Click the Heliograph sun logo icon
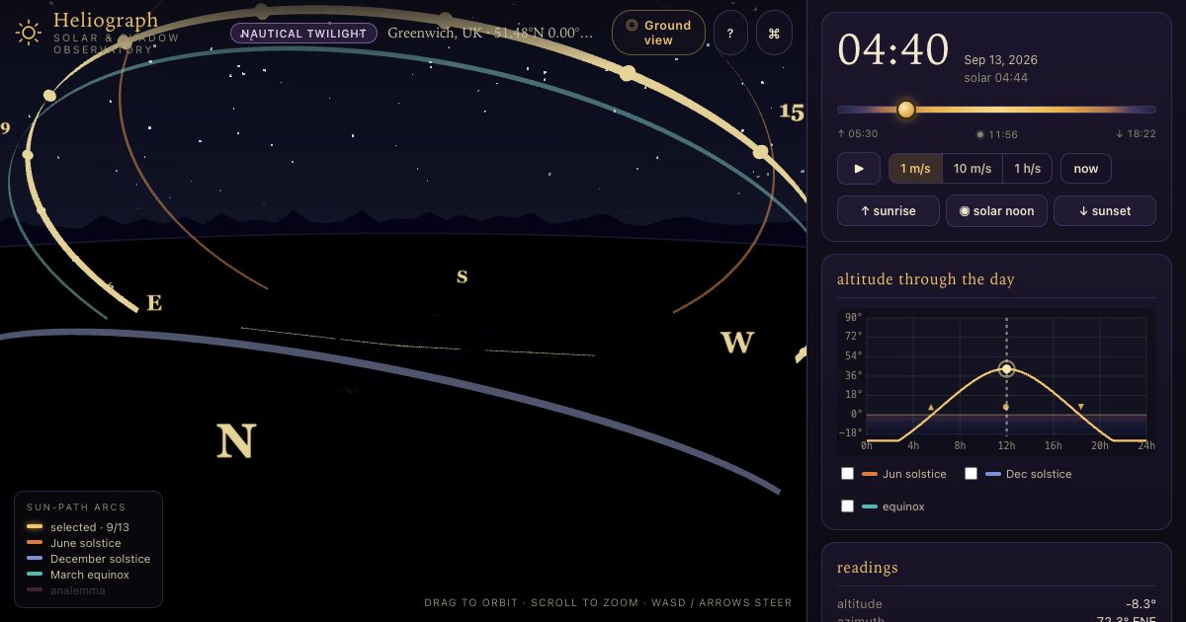This screenshot has height=622, width=1186. (29, 33)
